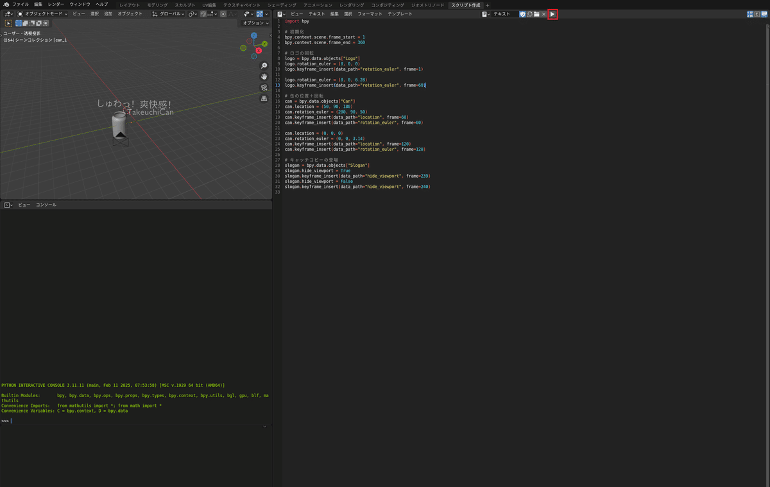
Task: Click the Python console input field
Action: click(64, 420)
